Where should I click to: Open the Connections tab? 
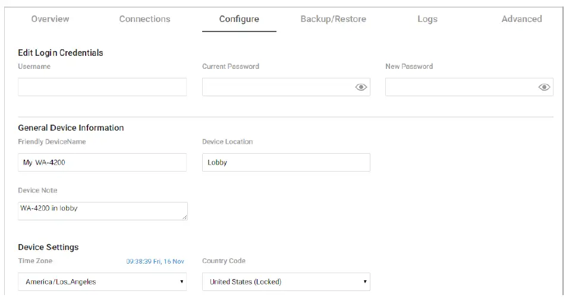click(144, 19)
